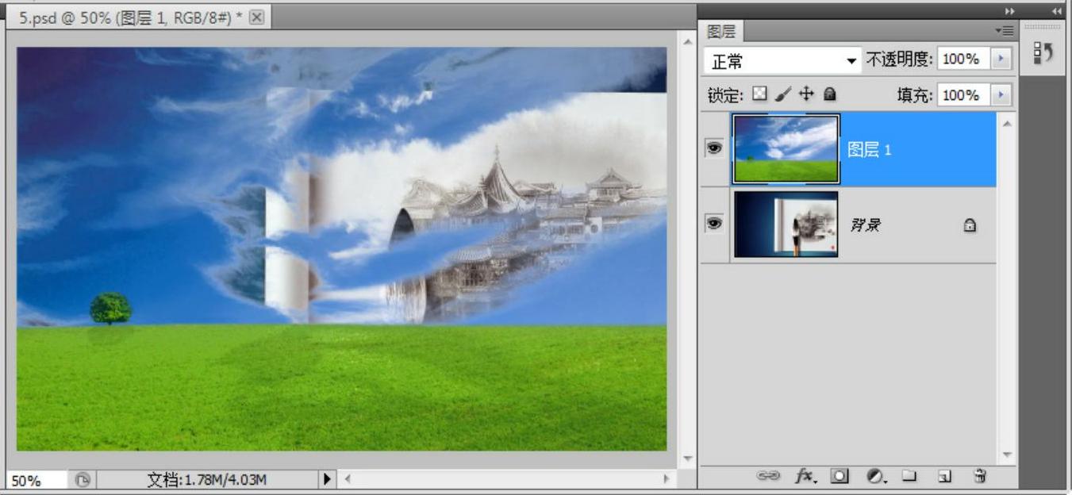Open the 正常 blend mode dropdown
The height and width of the screenshot is (495, 1072).
781,60
